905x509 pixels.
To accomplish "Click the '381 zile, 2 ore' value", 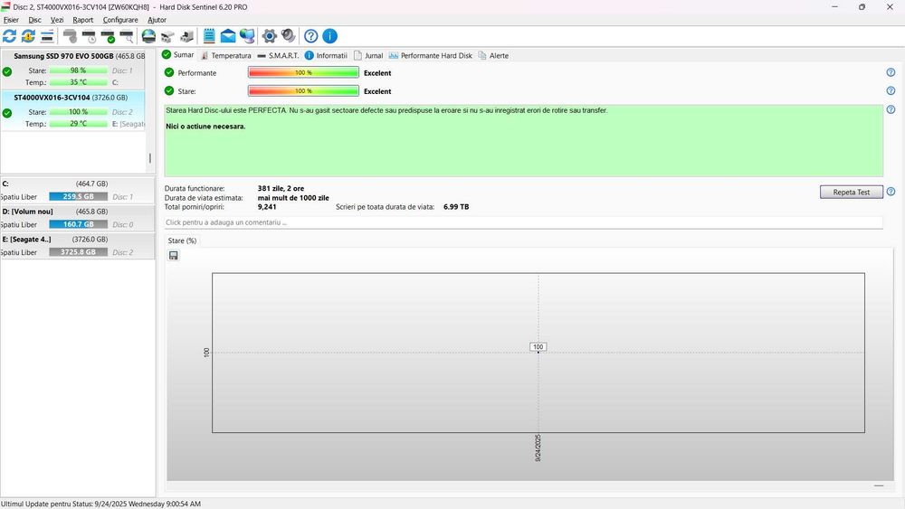I will pyautogui.click(x=281, y=188).
